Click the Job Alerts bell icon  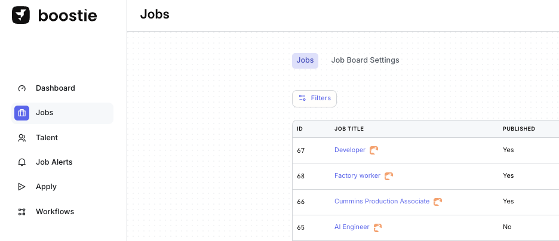click(x=22, y=162)
